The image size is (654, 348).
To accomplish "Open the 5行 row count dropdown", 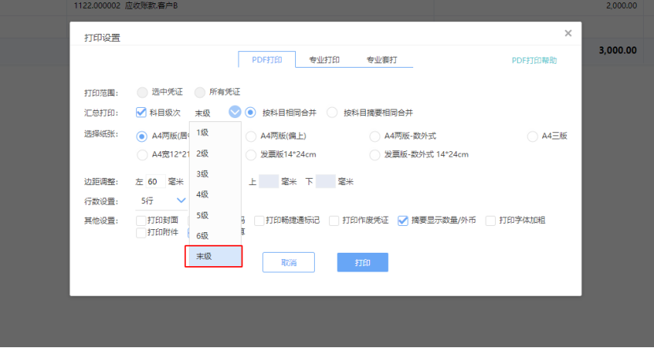I will click(162, 201).
